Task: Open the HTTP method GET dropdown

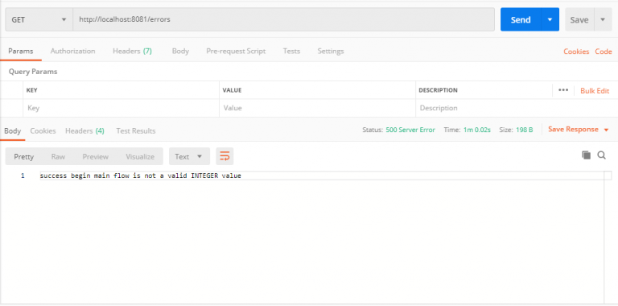Action: (x=39, y=19)
